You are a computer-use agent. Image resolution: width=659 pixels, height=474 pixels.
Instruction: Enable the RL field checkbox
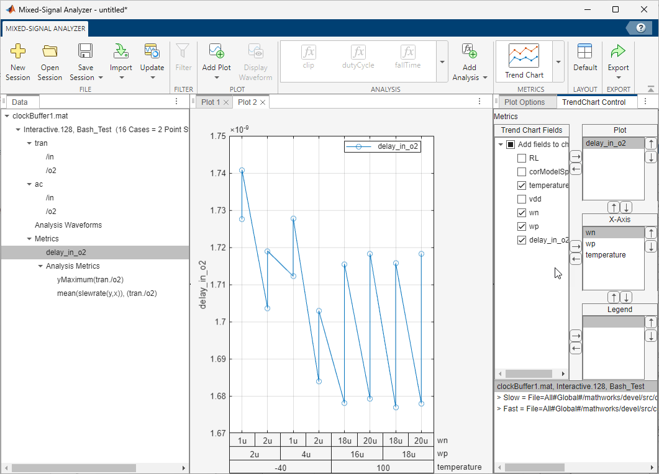(522, 158)
